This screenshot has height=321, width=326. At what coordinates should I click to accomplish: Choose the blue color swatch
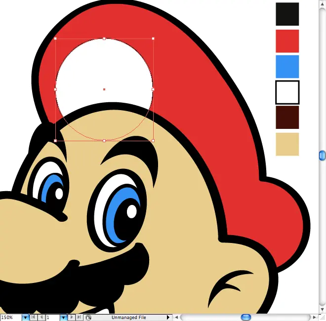(x=287, y=67)
